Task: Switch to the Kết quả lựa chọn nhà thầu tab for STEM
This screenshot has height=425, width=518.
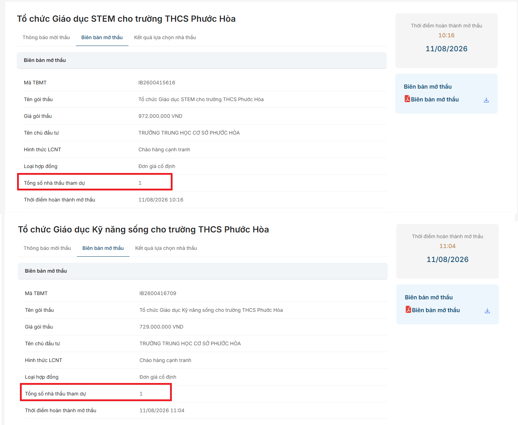Action: tap(165, 37)
